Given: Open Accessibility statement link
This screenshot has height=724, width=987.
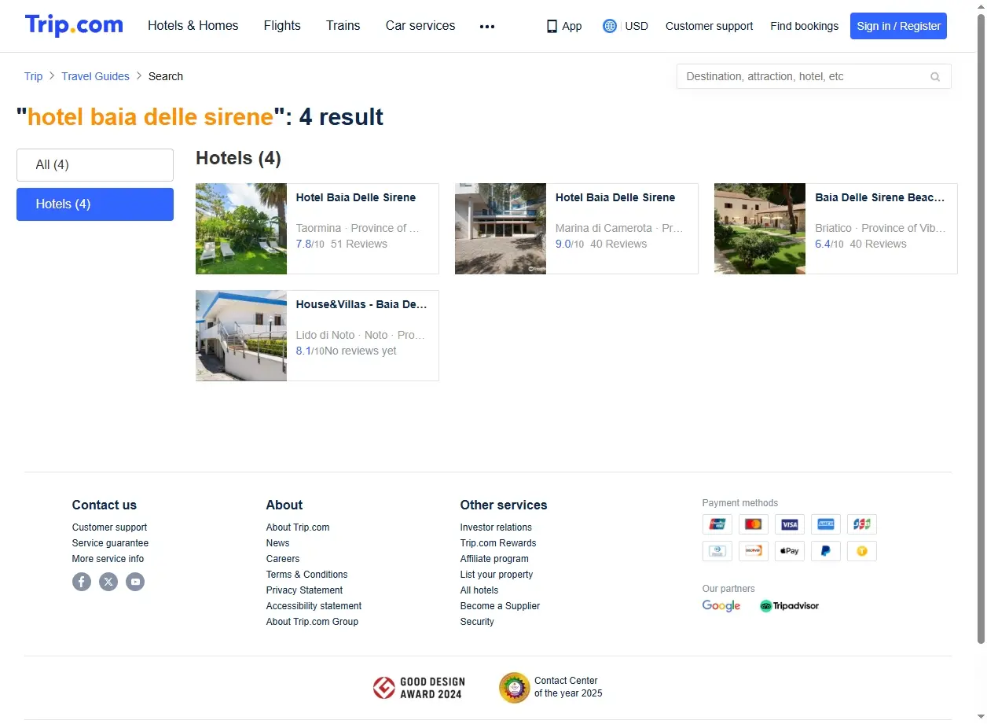Looking at the screenshot, I should [x=314, y=606].
